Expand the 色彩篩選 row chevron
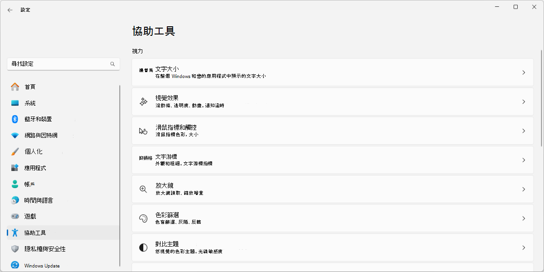Image resolution: width=544 pixels, height=272 pixels. pyautogui.click(x=524, y=218)
